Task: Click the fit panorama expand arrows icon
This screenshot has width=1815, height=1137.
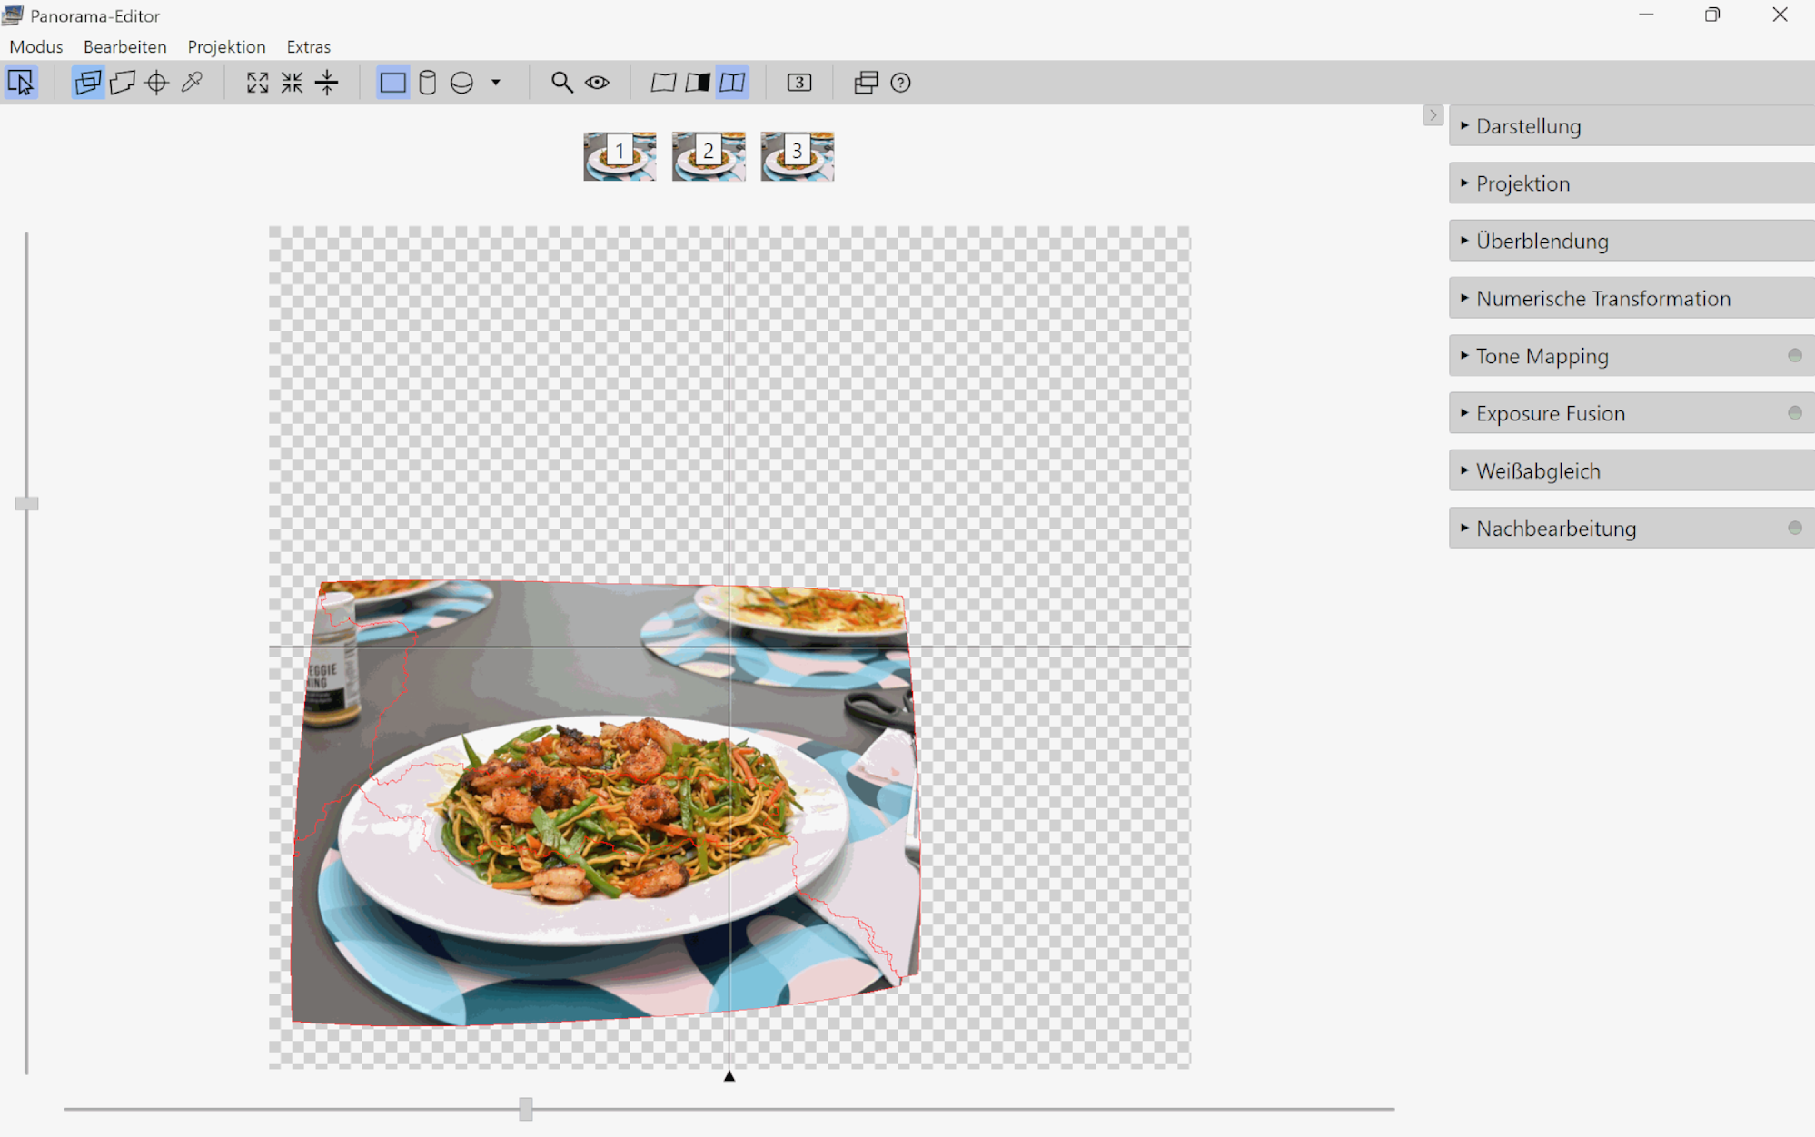Action: pos(257,83)
